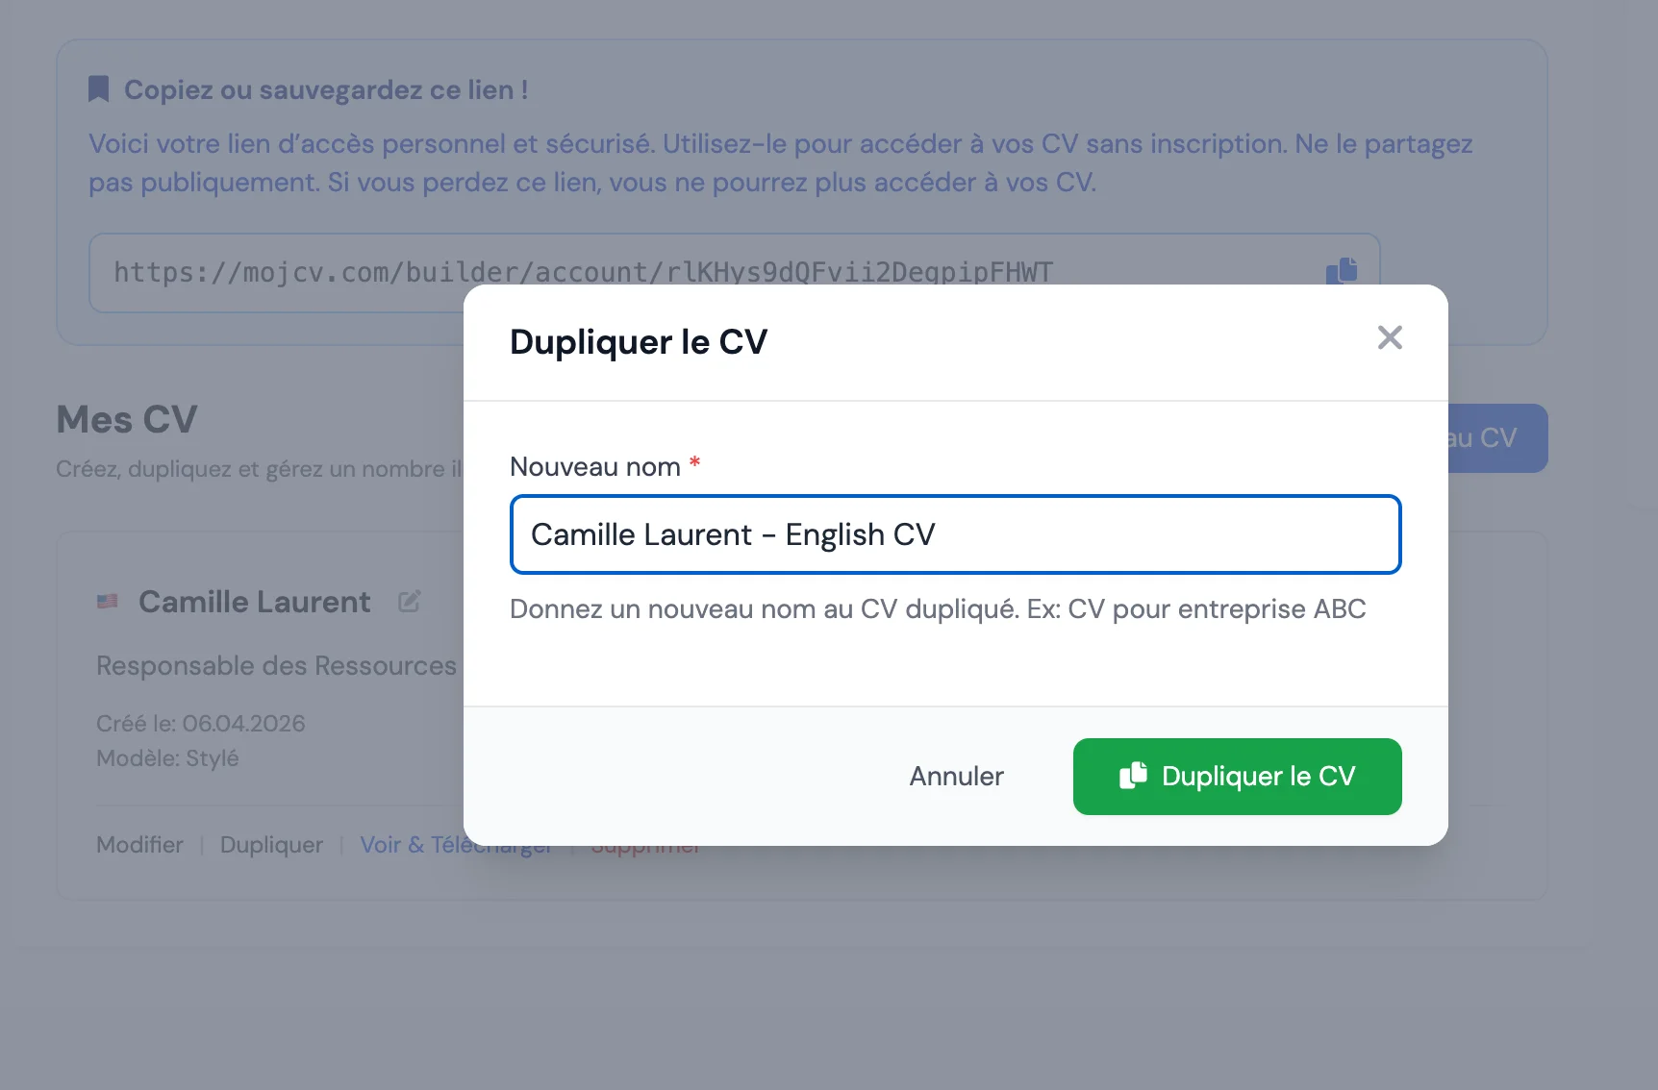This screenshot has width=1658, height=1090.
Task: Click the "Camille Laurent" CV title
Action: (x=254, y=602)
